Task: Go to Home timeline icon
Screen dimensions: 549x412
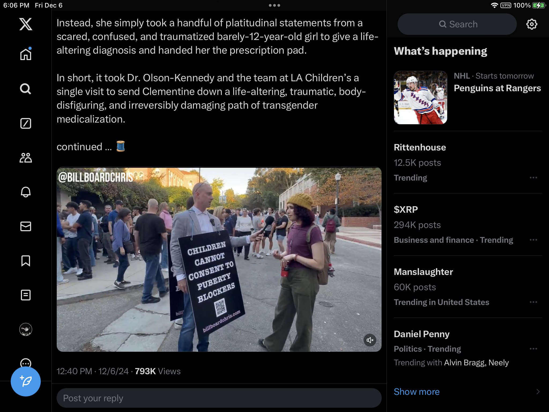Action: tap(26, 54)
